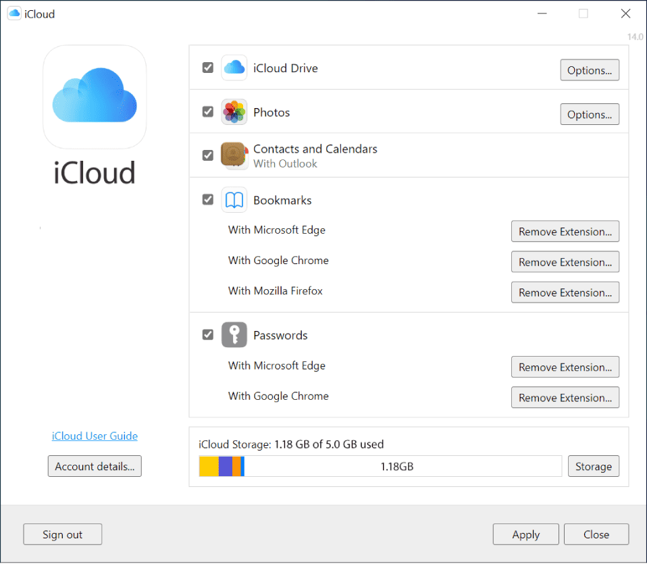Click the Passwords key icon
The image size is (647, 564).
[x=234, y=335]
